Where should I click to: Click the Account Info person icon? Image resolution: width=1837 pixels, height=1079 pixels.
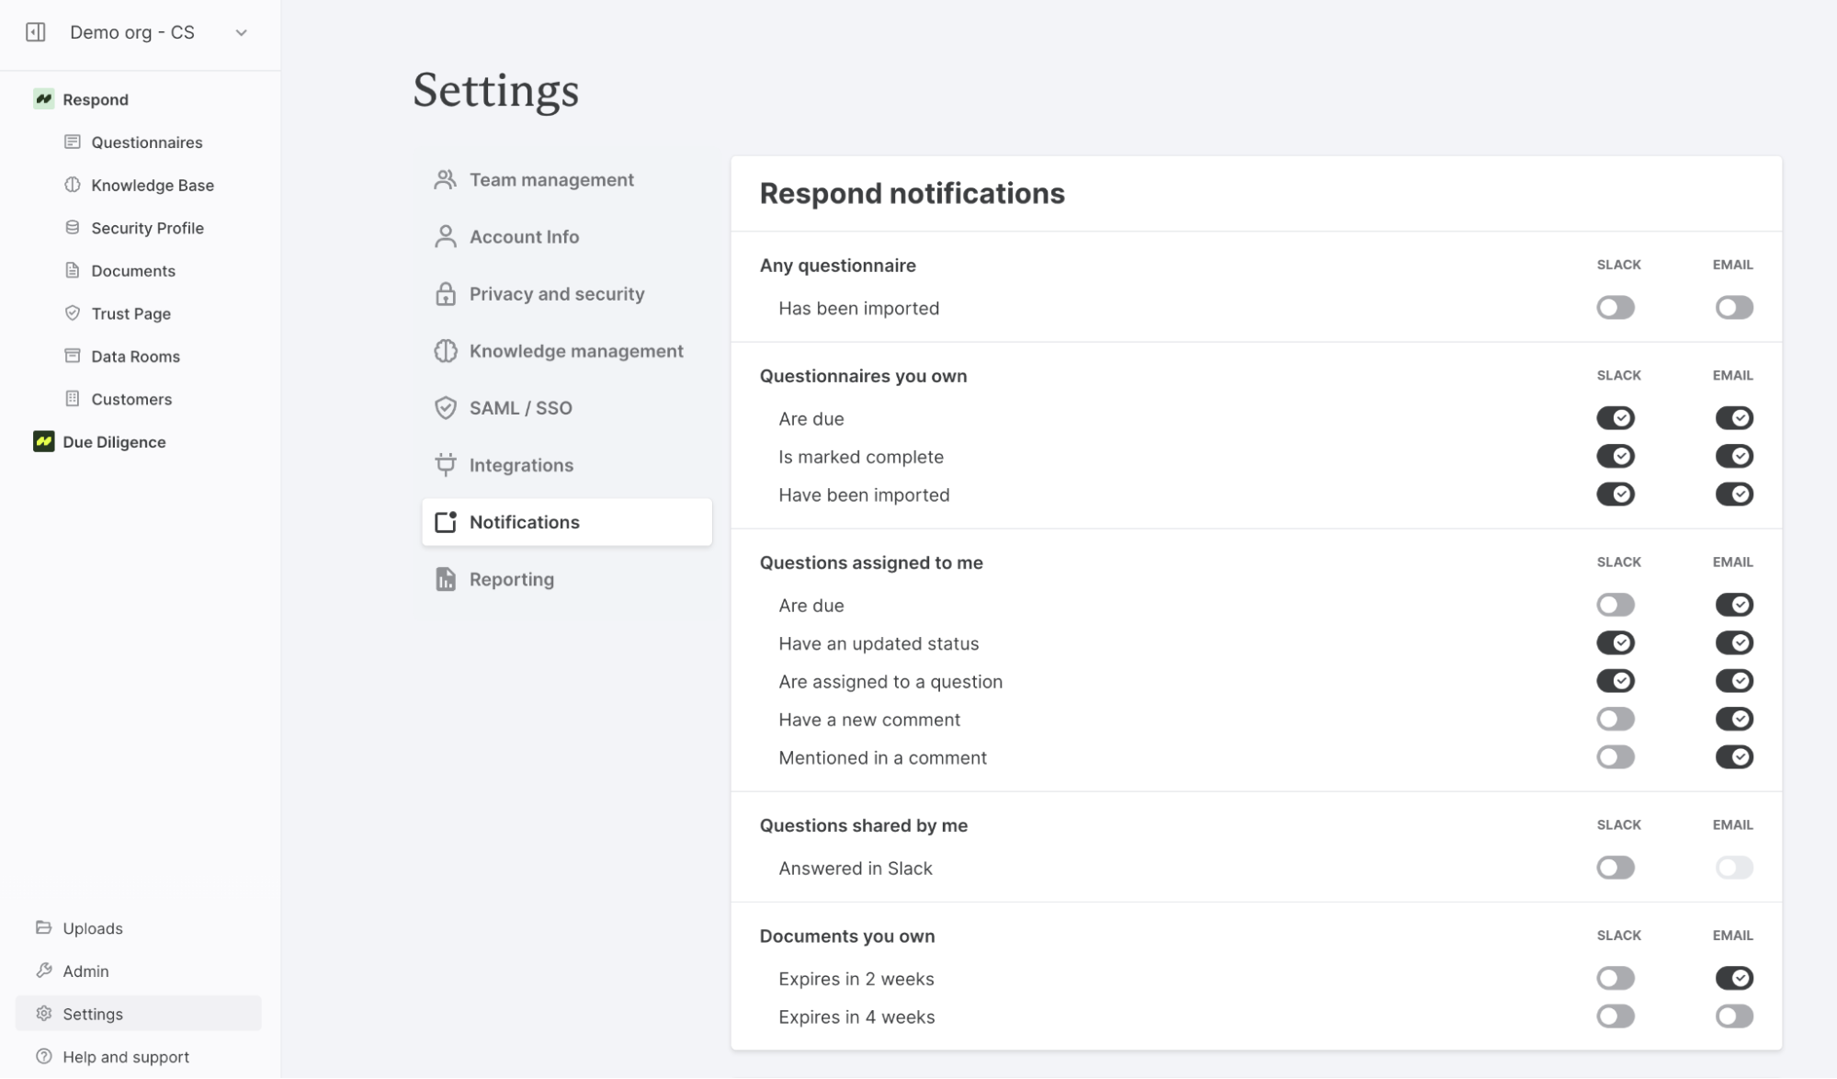point(446,236)
